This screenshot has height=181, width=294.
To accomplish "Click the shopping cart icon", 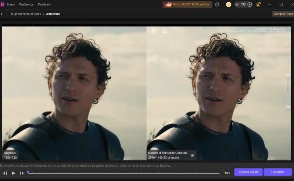I will coord(228,4).
